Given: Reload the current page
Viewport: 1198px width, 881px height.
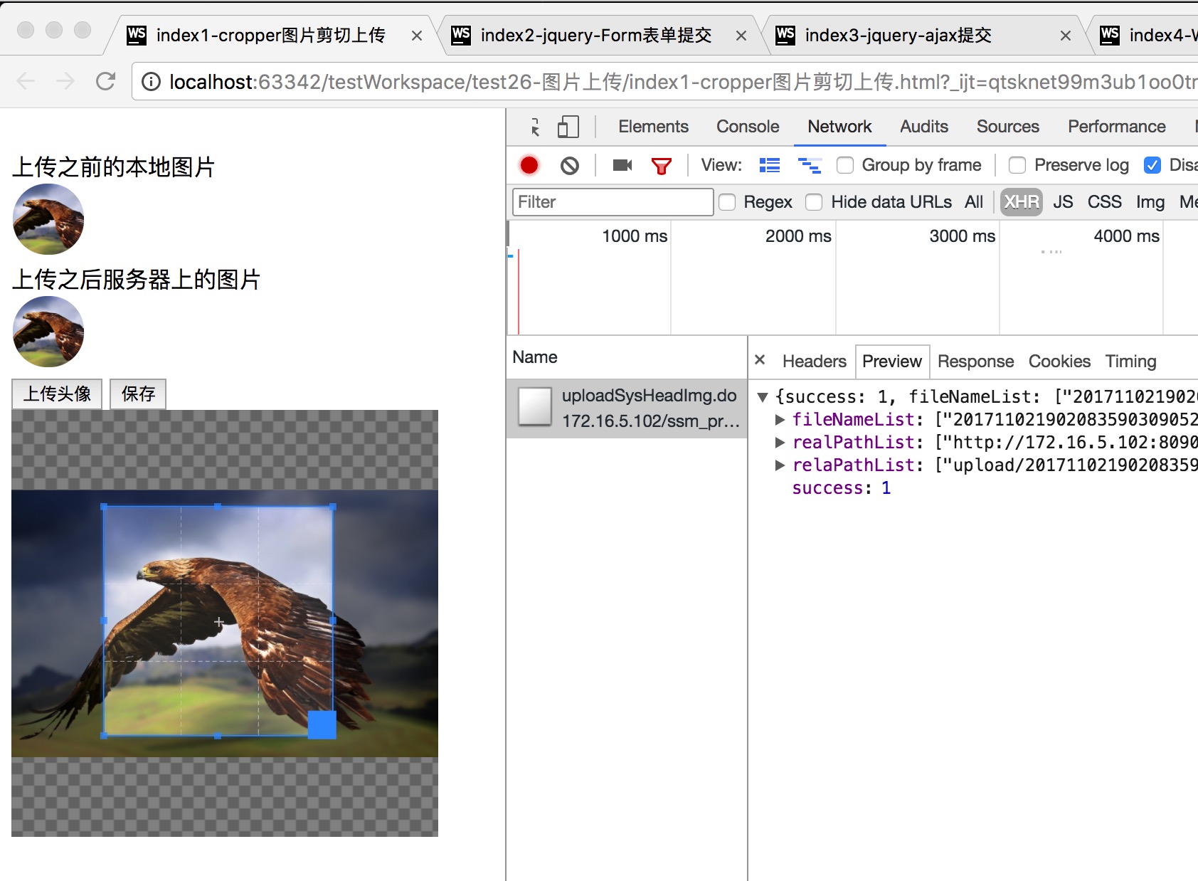Looking at the screenshot, I should click(x=105, y=82).
